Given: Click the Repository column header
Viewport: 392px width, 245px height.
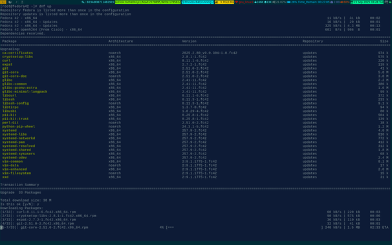Looking at the screenshot, I should (312, 41).
